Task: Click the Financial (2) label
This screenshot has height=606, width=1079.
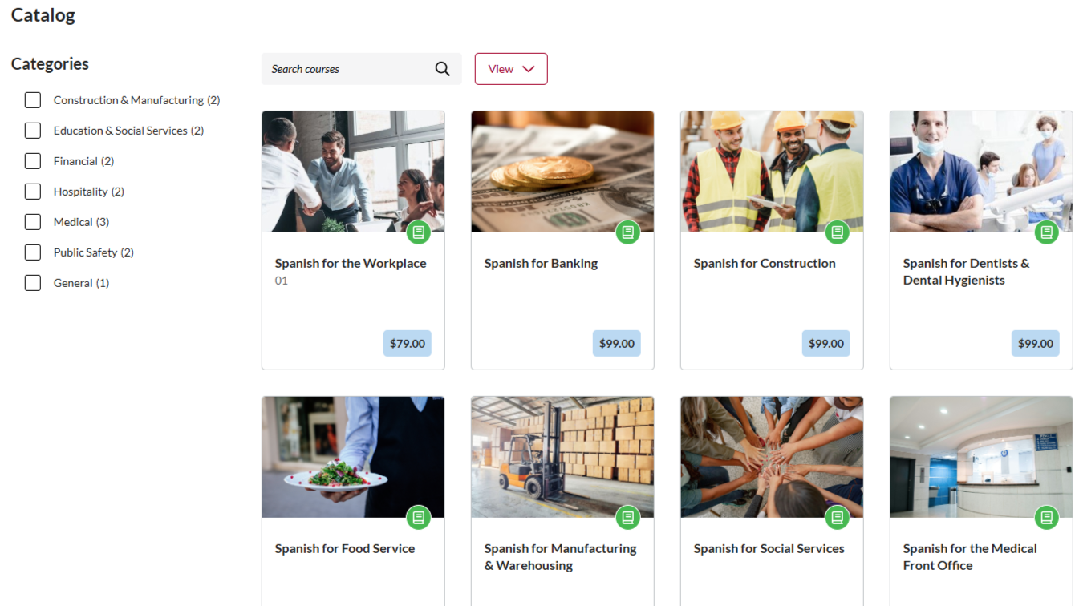Action: pos(83,161)
